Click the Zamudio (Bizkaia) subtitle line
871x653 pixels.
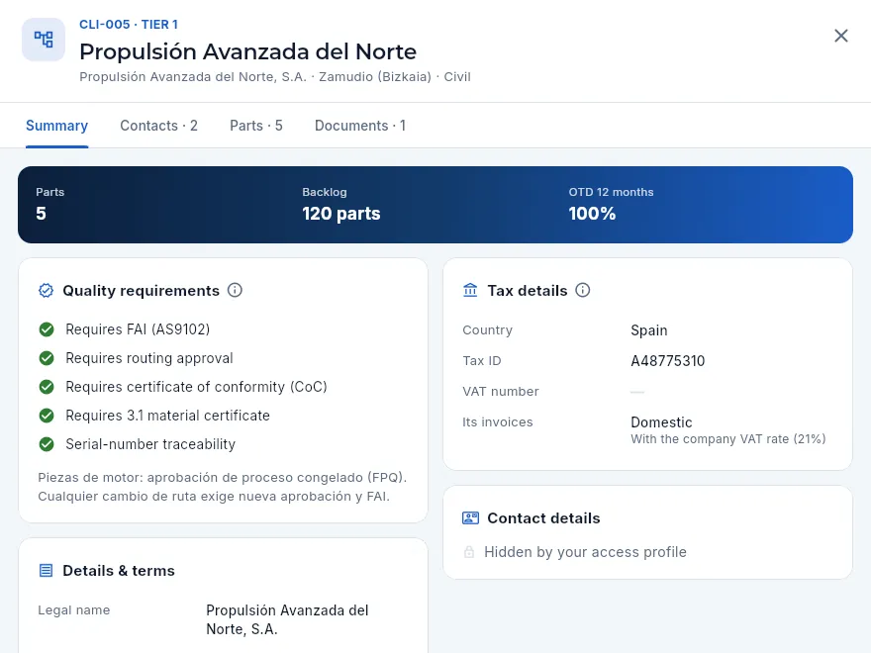pos(275,76)
